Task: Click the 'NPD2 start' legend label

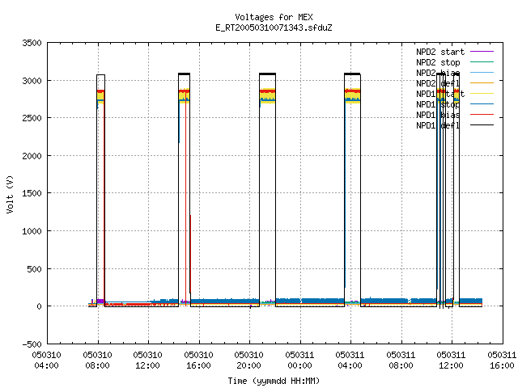Action: pyautogui.click(x=440, y=52)
